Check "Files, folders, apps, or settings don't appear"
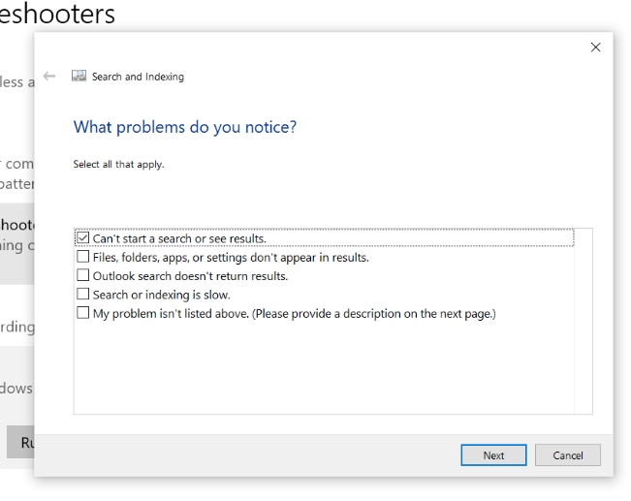631x501 pixels. pos(83,257)
